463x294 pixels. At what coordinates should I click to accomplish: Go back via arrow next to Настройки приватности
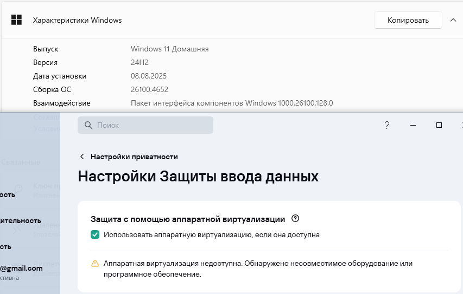pyautogui.click(x=82, y=156)
